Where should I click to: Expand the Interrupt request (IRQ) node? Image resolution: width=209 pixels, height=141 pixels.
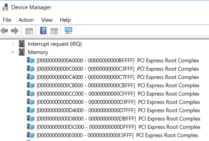coord(13,44)
